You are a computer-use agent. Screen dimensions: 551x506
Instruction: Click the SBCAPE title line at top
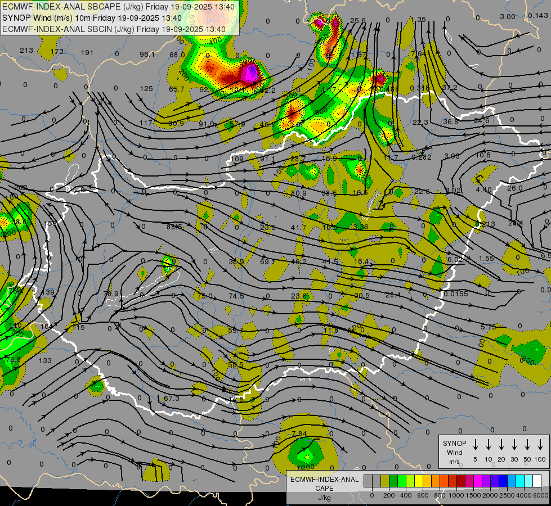pos(118,6)
